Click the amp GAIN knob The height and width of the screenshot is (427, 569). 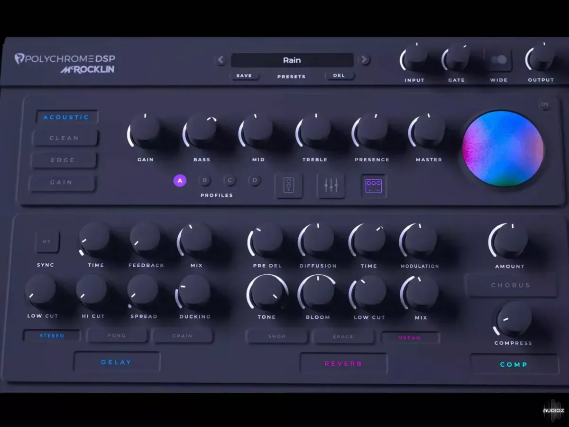coord(145,130)
